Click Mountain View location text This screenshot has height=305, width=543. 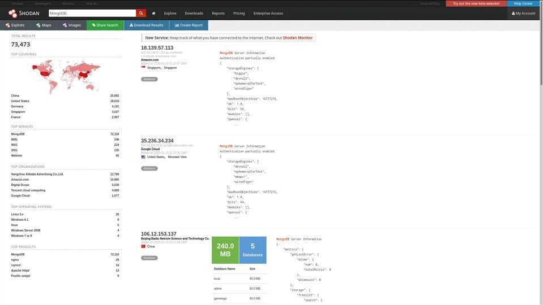click(177, 157)
